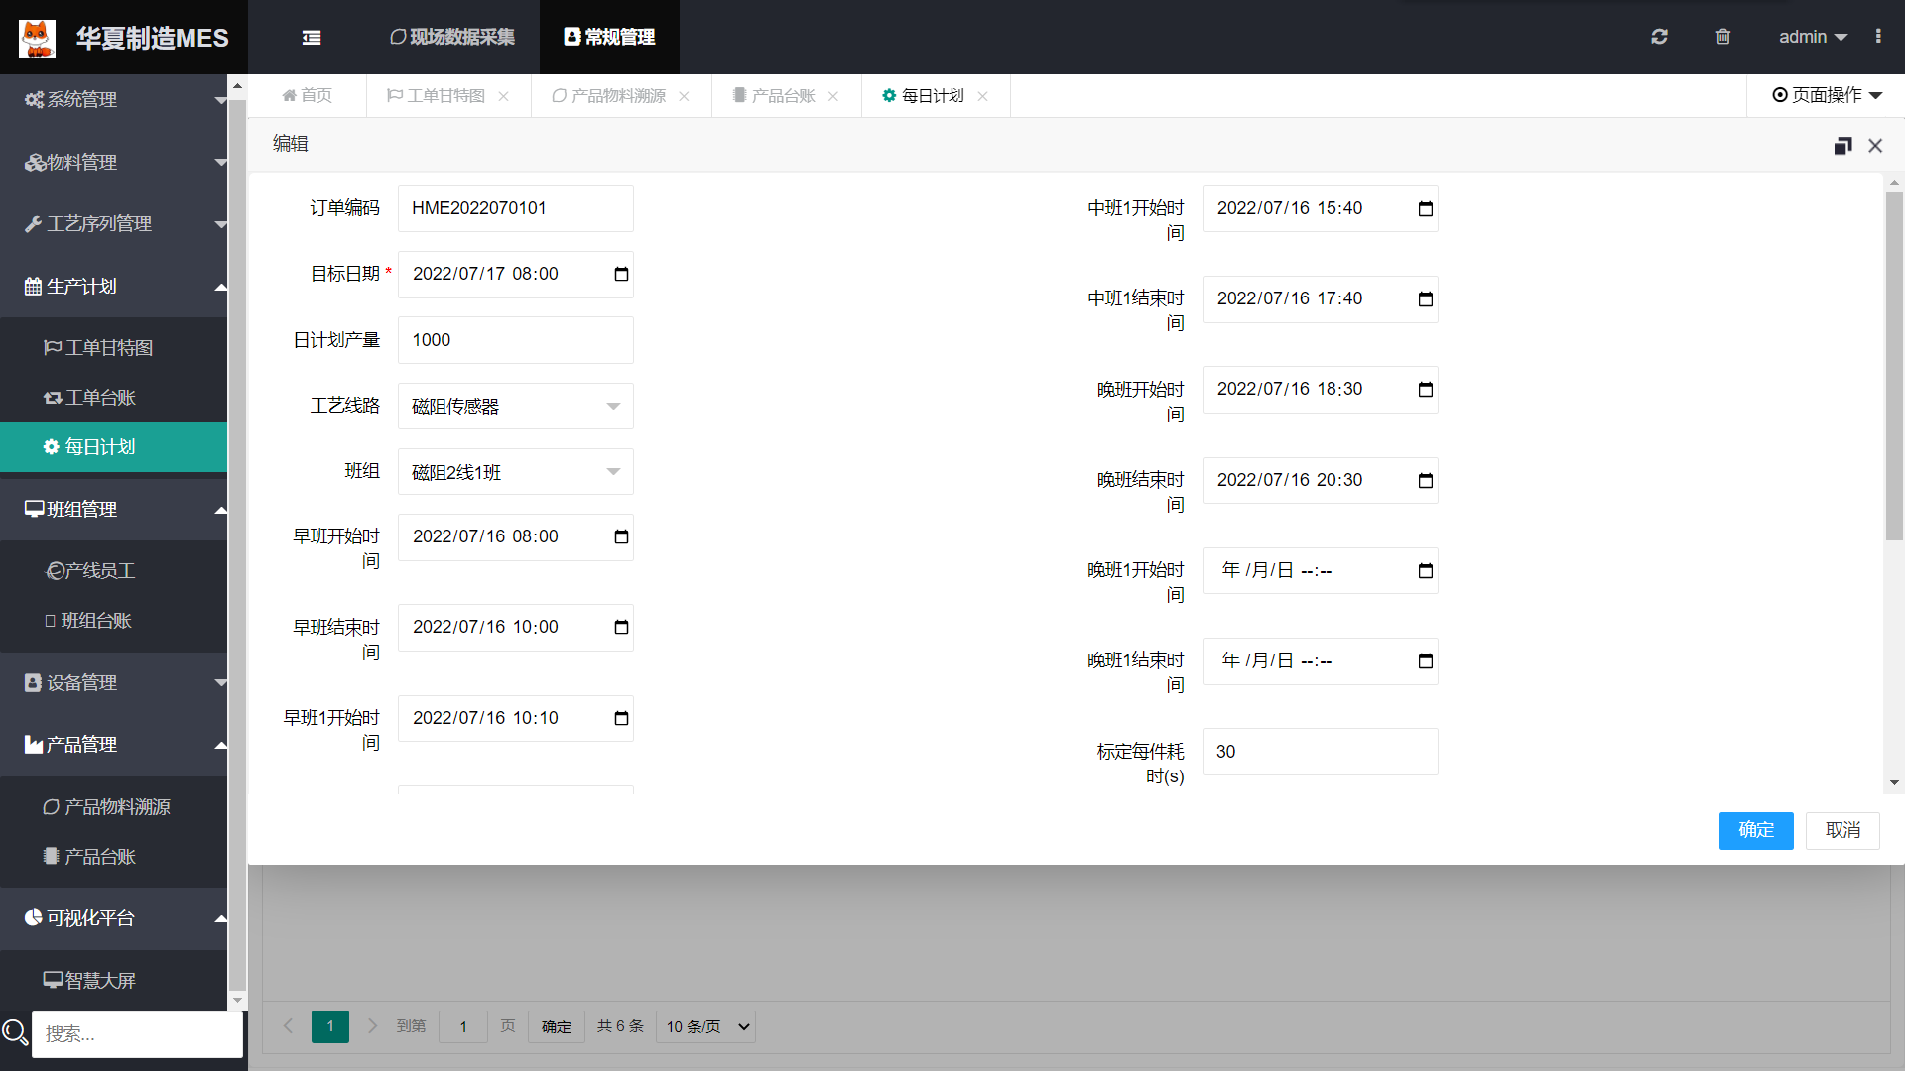Image resolution: width=1905 pixels, height=1071 pixels.
Task: Open the 10 条/页 page size selector
Action: 705,1026
